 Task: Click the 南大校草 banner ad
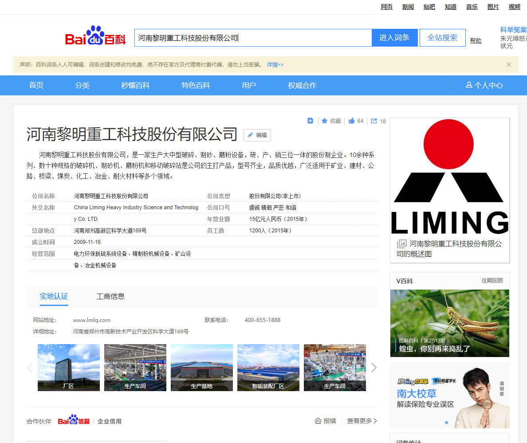450,395
